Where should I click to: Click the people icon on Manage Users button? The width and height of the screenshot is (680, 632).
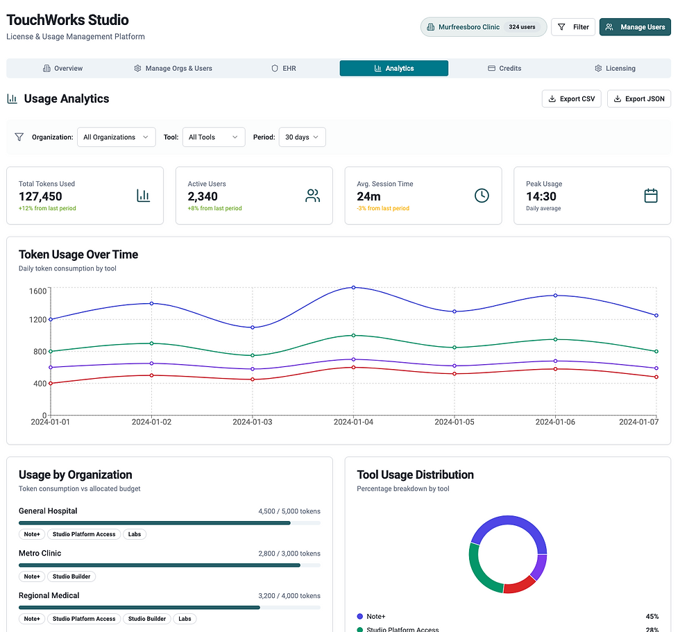point(609,27)
